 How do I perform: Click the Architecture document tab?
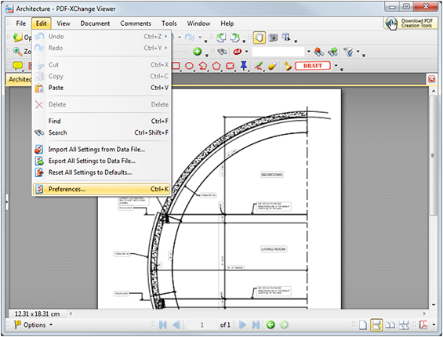[20, 79]
